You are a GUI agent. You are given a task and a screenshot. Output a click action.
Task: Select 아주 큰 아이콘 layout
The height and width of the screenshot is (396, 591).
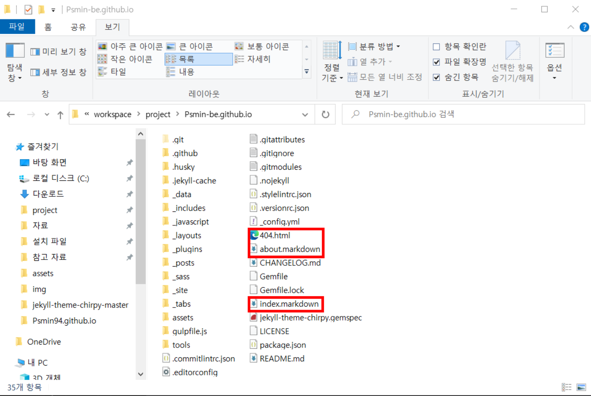point(130,46)
